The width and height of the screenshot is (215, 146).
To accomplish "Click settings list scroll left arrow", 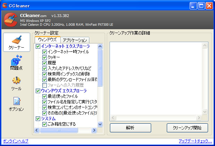I will coord(37,130).
